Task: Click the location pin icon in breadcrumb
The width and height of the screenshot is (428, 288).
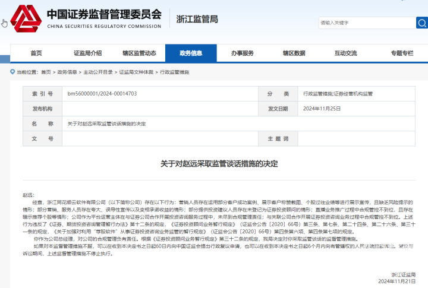Action: pyautogui.click(x=13, y=72)
